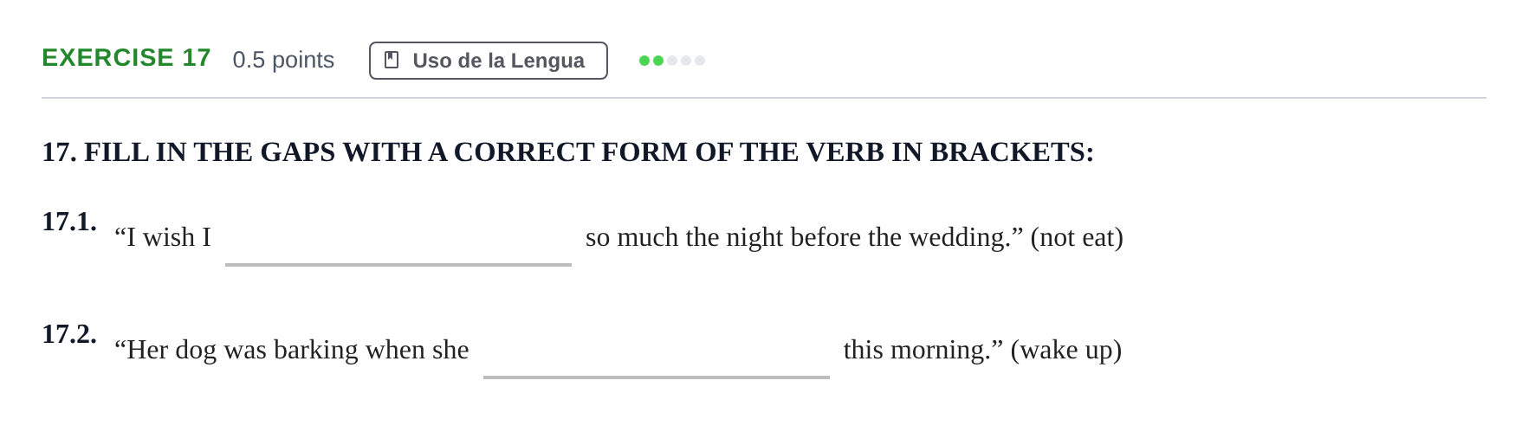Select the 0.5 points label
1528x445 pixels.
click(x=283, y=60)
